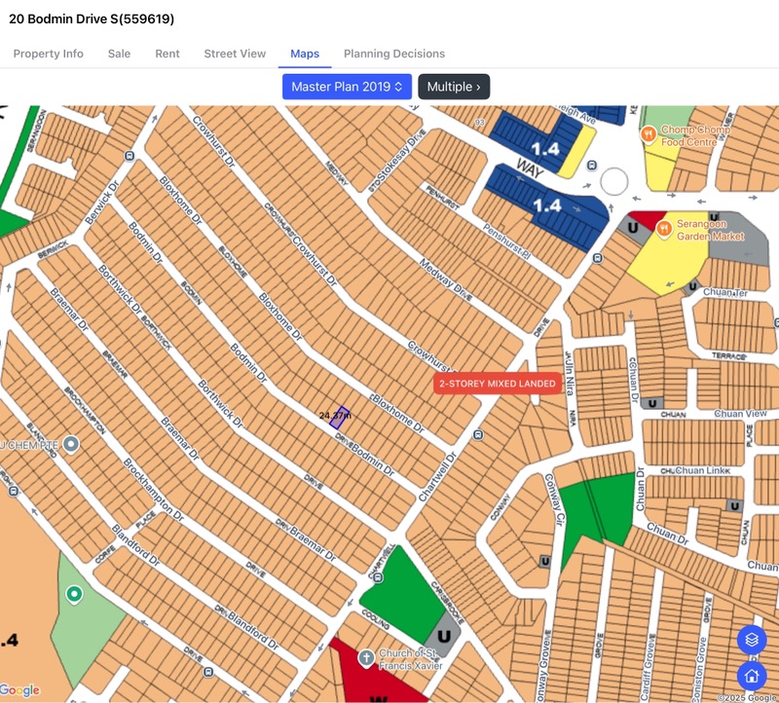The height and width of the screenshot is (703, 779).
Task: Open the Sale tab
Action: click(119, 54)
